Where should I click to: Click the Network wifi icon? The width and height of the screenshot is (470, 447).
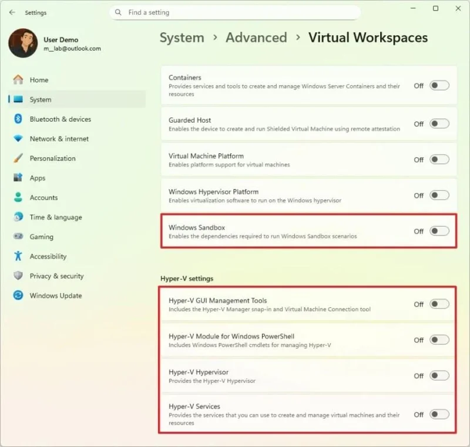(18, 139)
